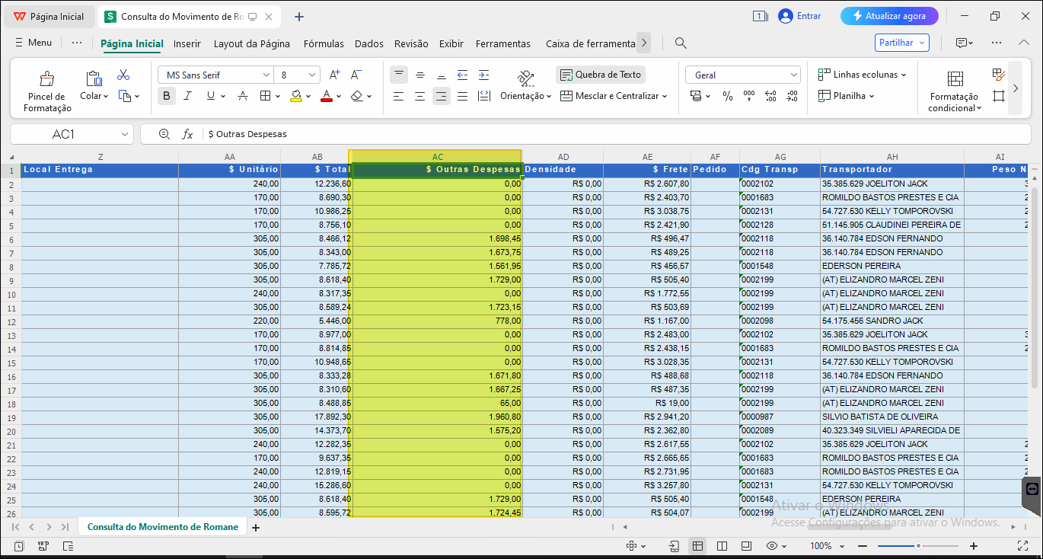
Task: Align text left horizontally
Action: pyautogui.click(x=399, y=96)
